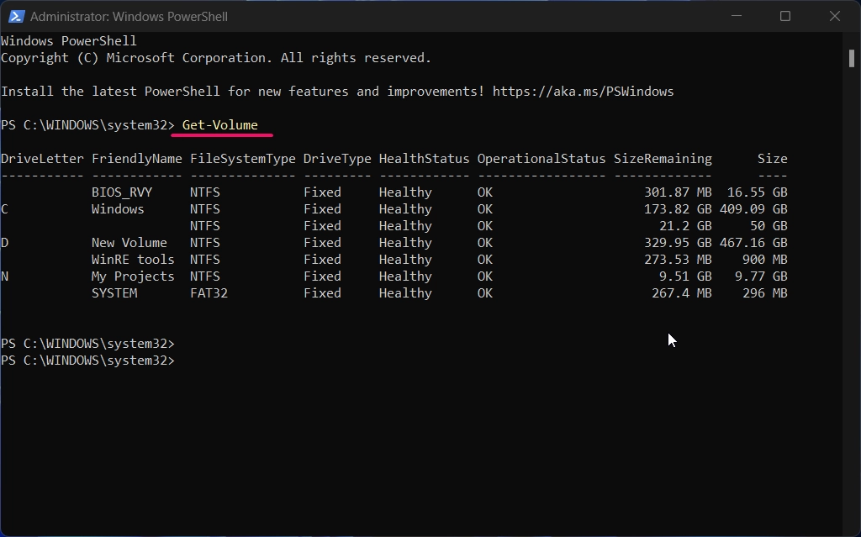Click 21.2 GB size remaining value
861x537 pixels.
tap(685, 226)
